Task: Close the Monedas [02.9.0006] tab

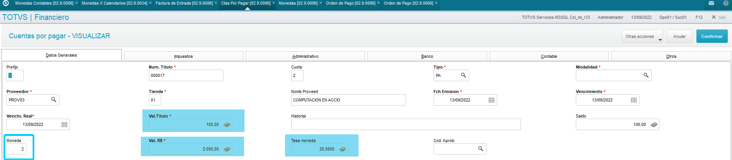Action: click(321, 3)
